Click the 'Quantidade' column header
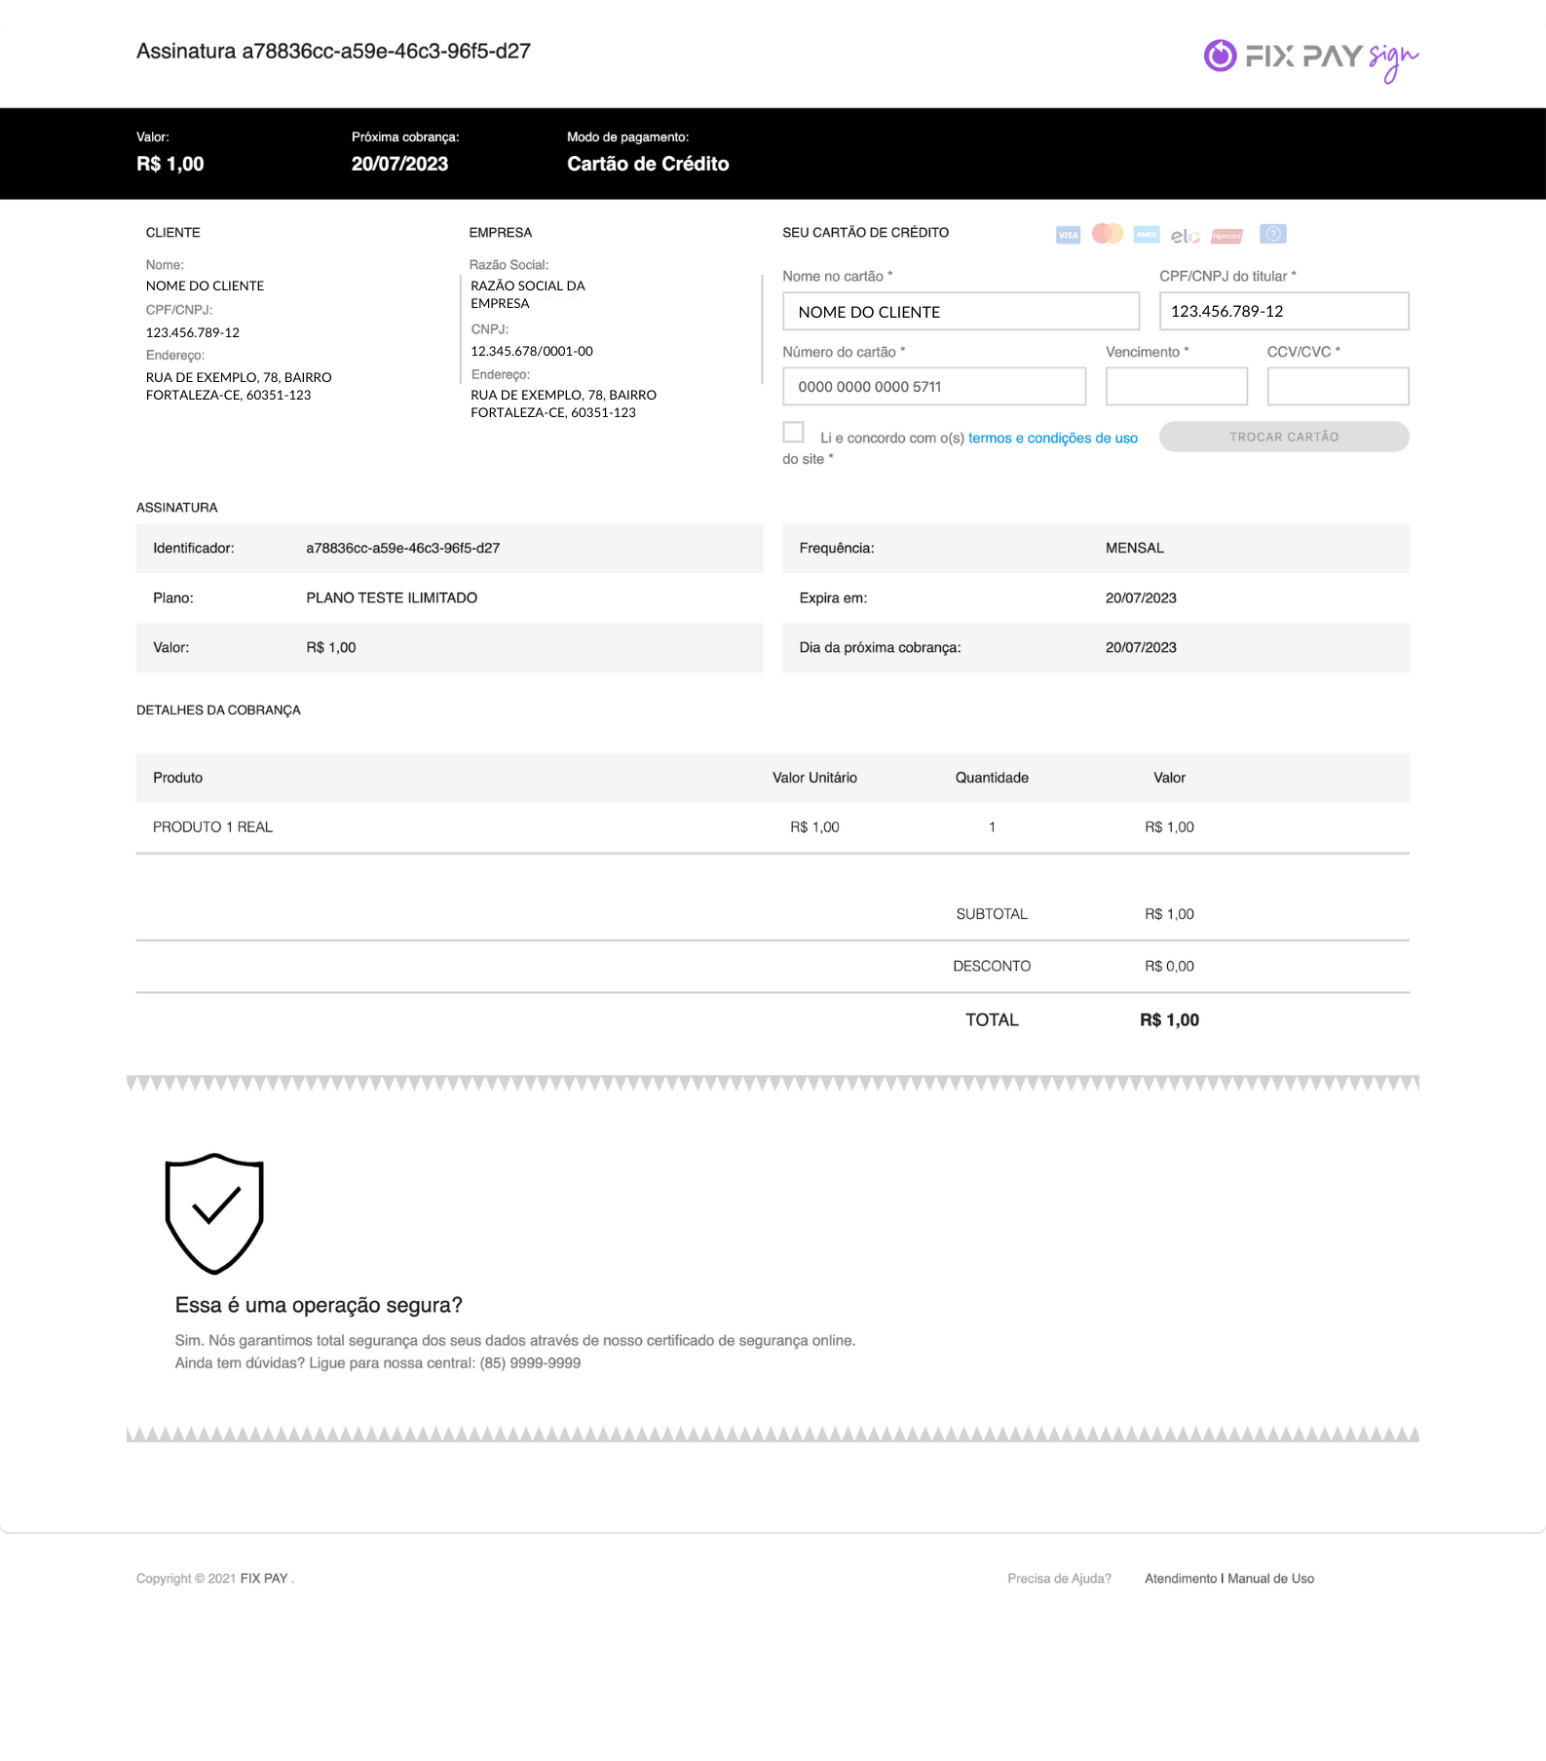Viewport: 1546px width, 1761px height. tap(992, 778)
